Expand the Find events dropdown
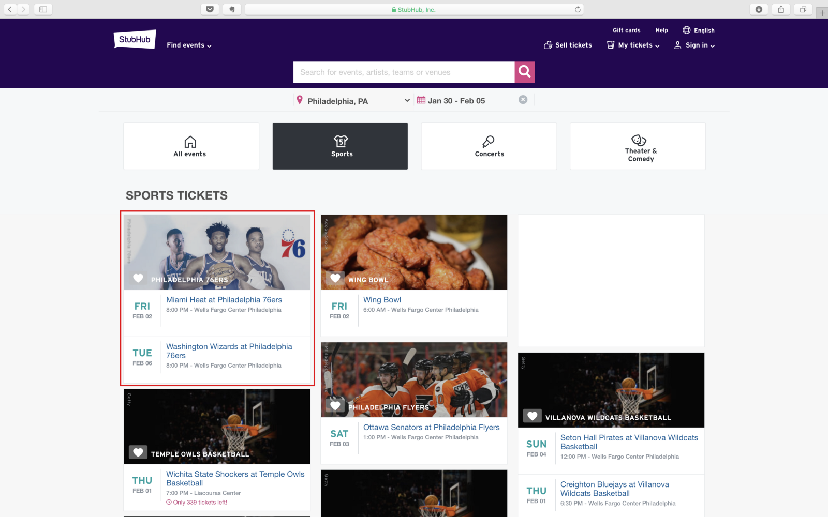 tap(189, 45)
